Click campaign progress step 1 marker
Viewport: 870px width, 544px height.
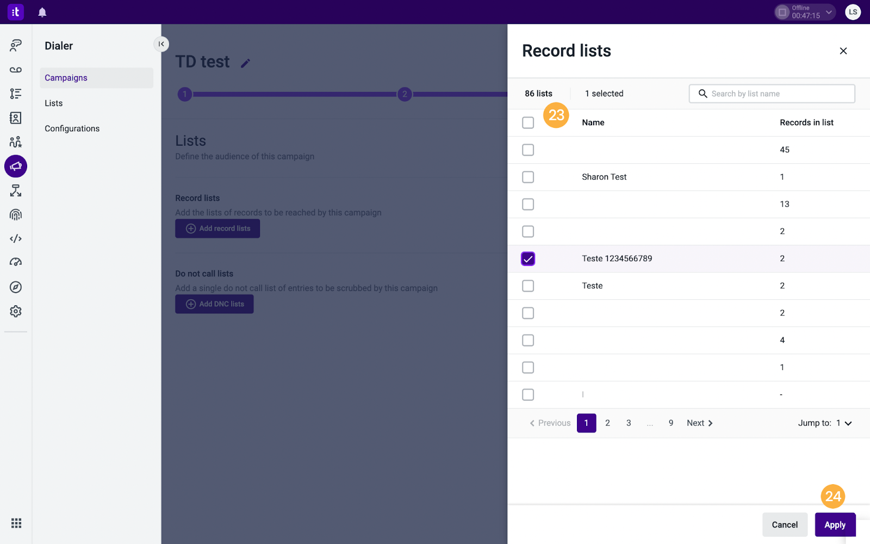[185, 94]
